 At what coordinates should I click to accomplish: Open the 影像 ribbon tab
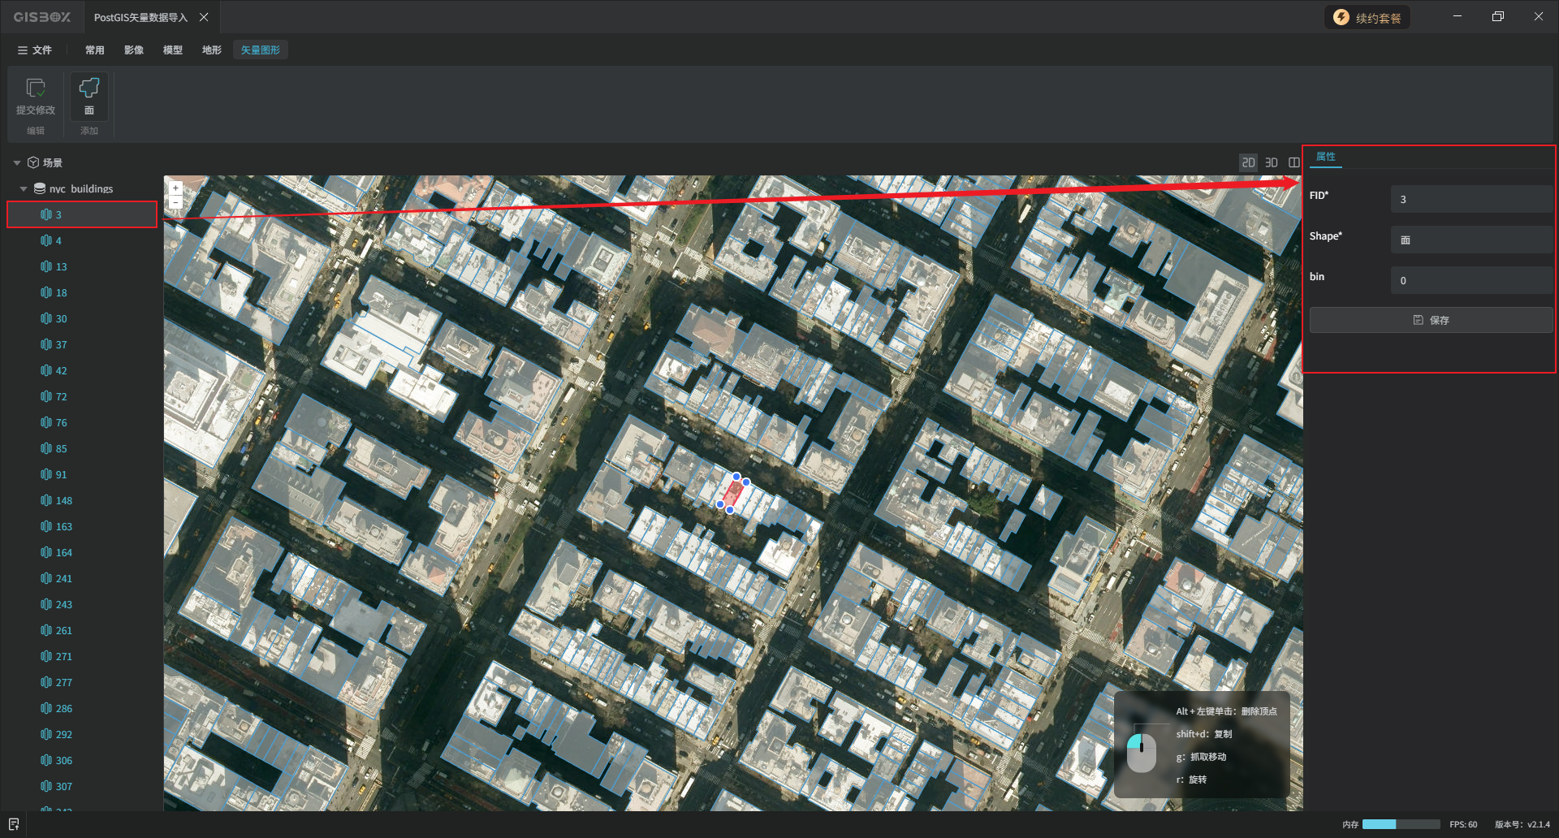(134, 50)
